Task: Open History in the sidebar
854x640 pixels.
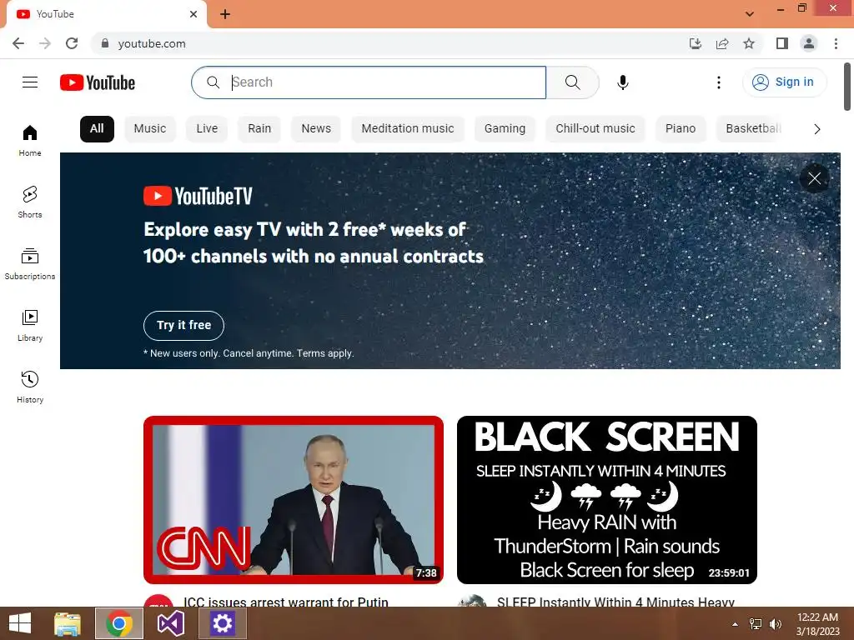Action: click(30, 387)
